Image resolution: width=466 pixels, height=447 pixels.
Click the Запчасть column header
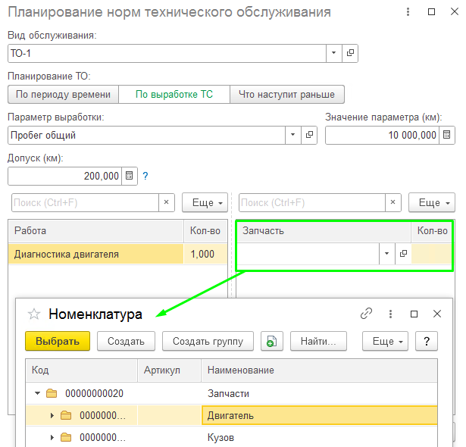pos(324,231)
